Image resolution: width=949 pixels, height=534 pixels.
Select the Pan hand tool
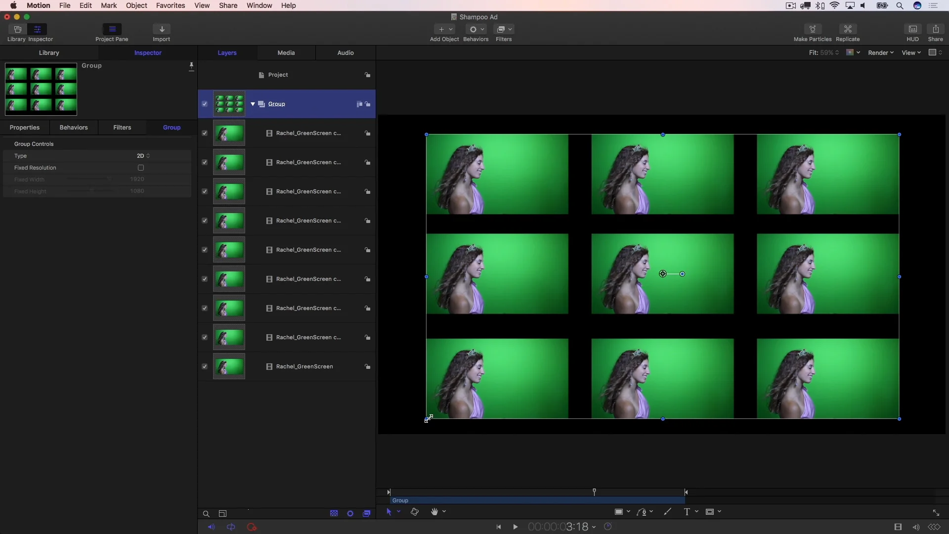coord(434,512)
